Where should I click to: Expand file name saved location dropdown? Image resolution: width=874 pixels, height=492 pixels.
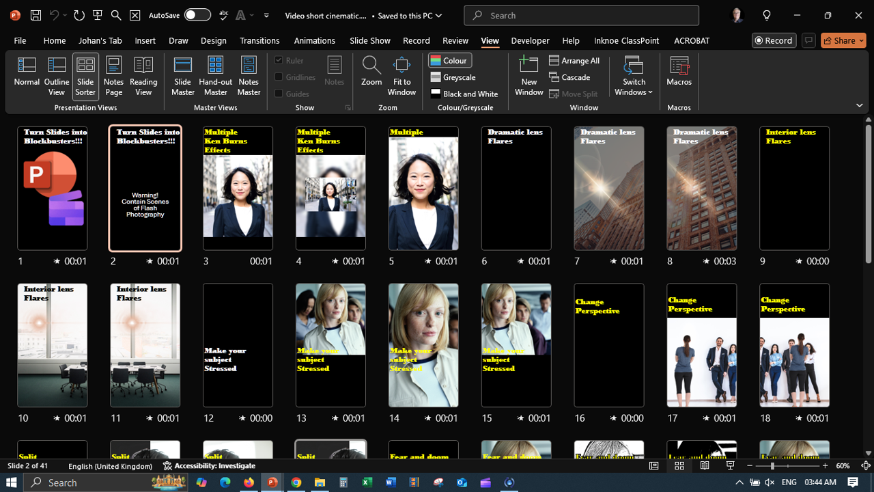438,15
